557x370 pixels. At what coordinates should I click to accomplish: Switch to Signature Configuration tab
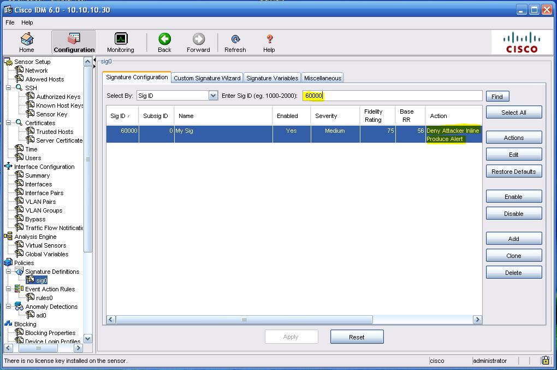click(x=137, y=77)
